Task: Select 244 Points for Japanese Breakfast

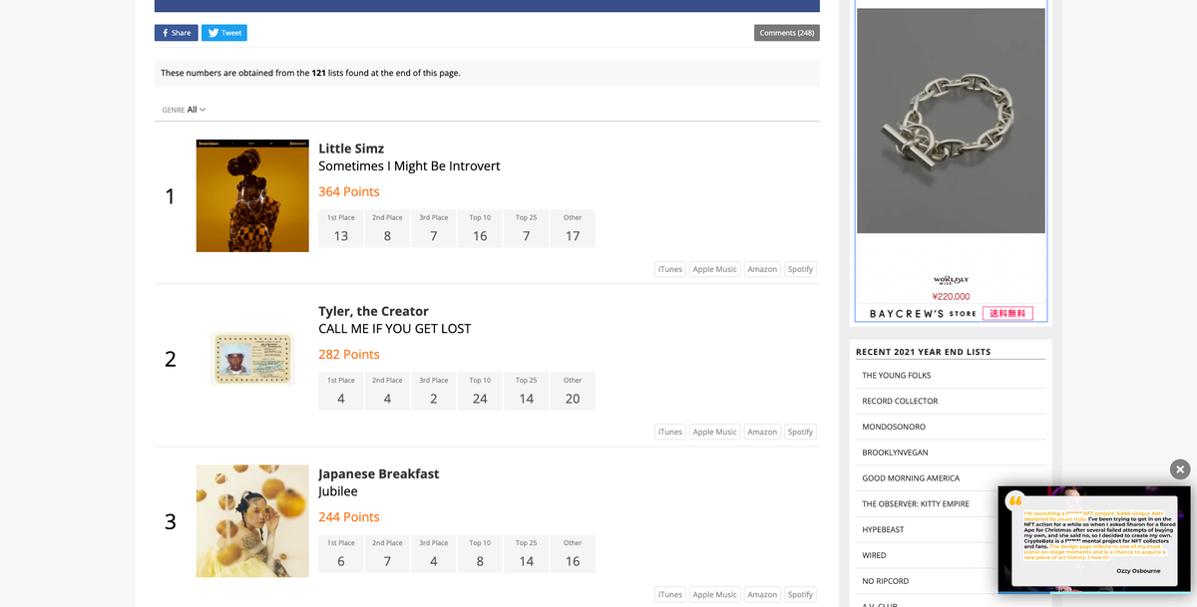Action: coord(349,517)
